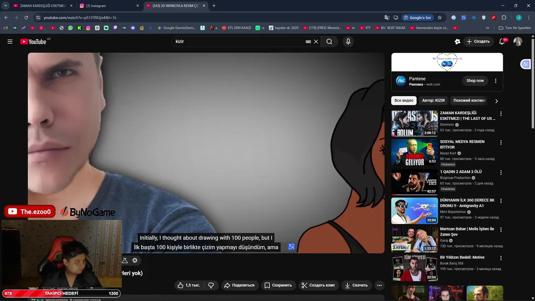Open a new browser tab
Image resolution: width=535 pixels, height=301 pixels.
[x=214, y=6]
